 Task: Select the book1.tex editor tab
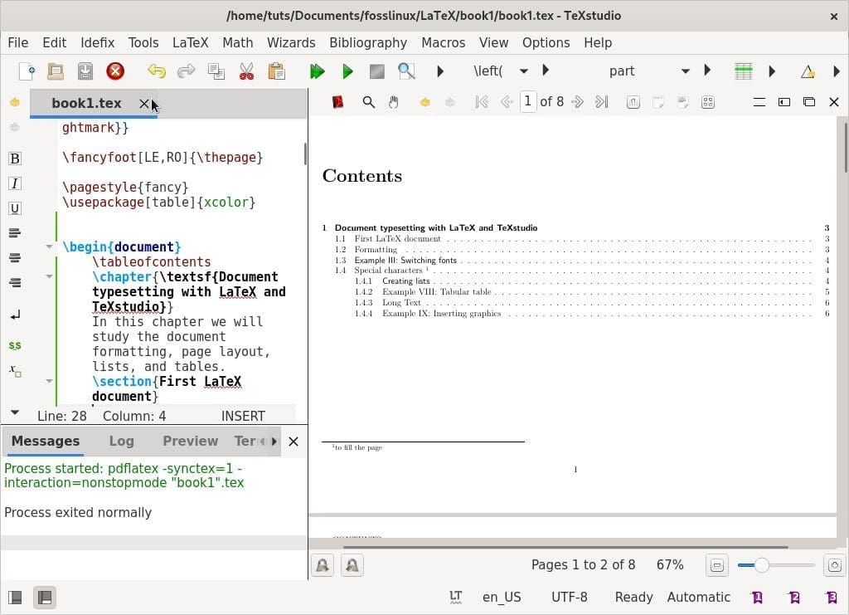[x=86, y=104]
